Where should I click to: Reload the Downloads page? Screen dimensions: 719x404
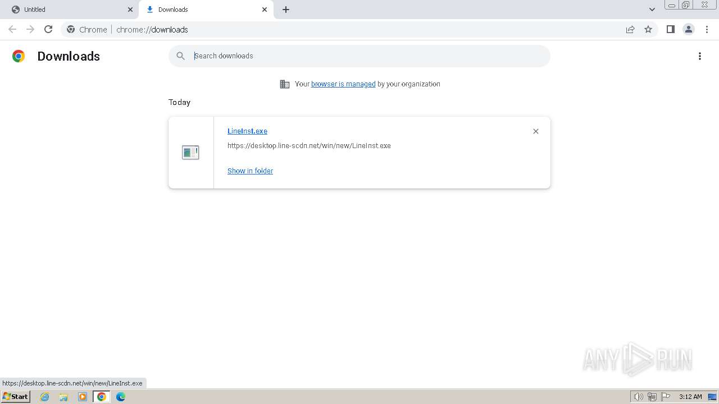point(48,29)
